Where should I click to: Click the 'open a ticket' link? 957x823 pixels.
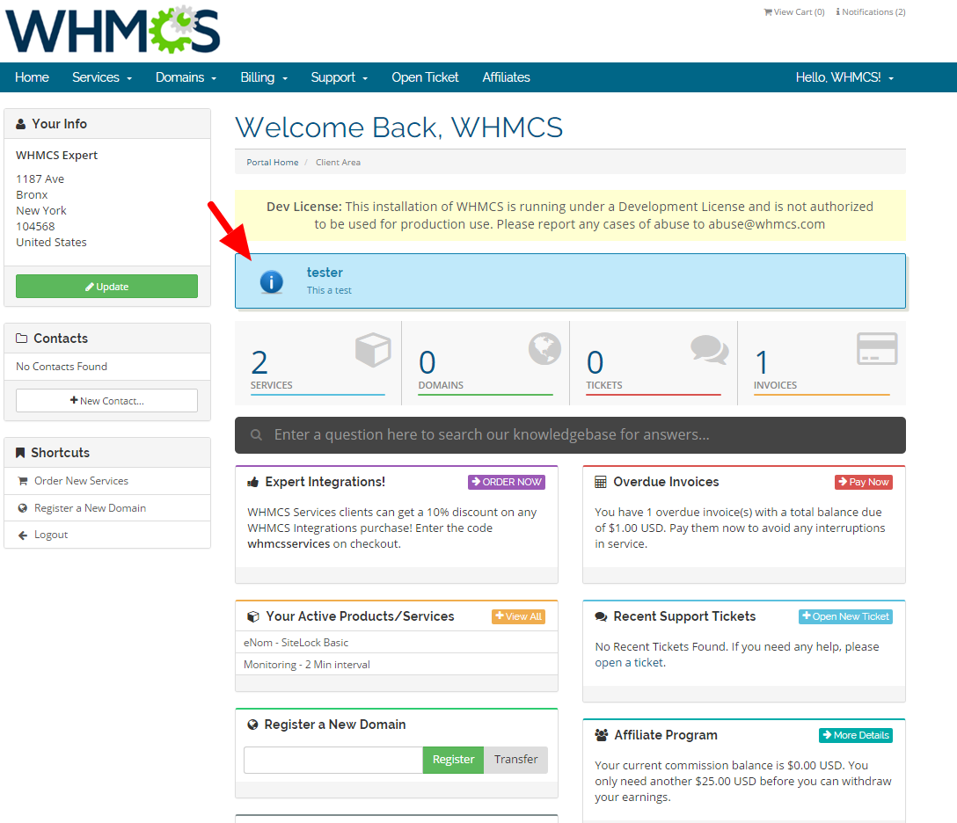tap(630, 663)
